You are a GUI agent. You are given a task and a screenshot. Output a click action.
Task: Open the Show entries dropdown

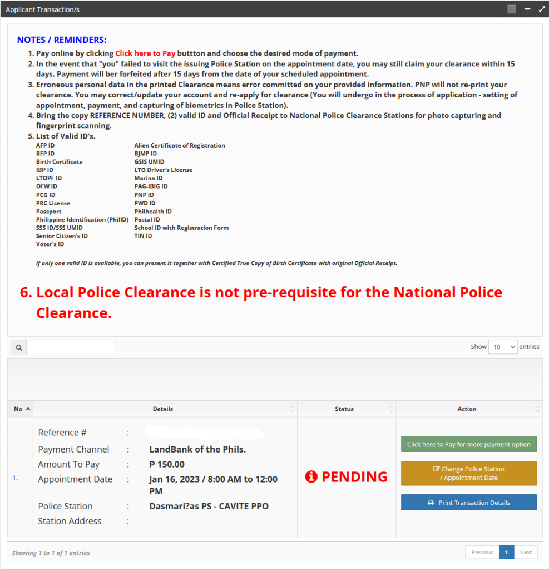click(x=502, y=347)
